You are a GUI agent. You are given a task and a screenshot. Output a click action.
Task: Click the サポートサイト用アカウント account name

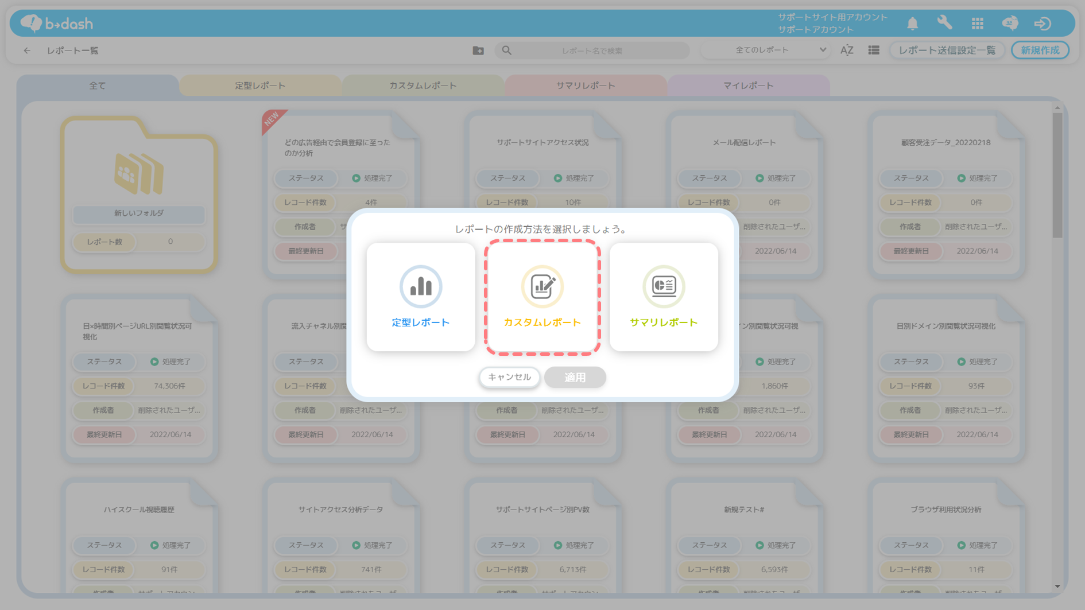832,17
